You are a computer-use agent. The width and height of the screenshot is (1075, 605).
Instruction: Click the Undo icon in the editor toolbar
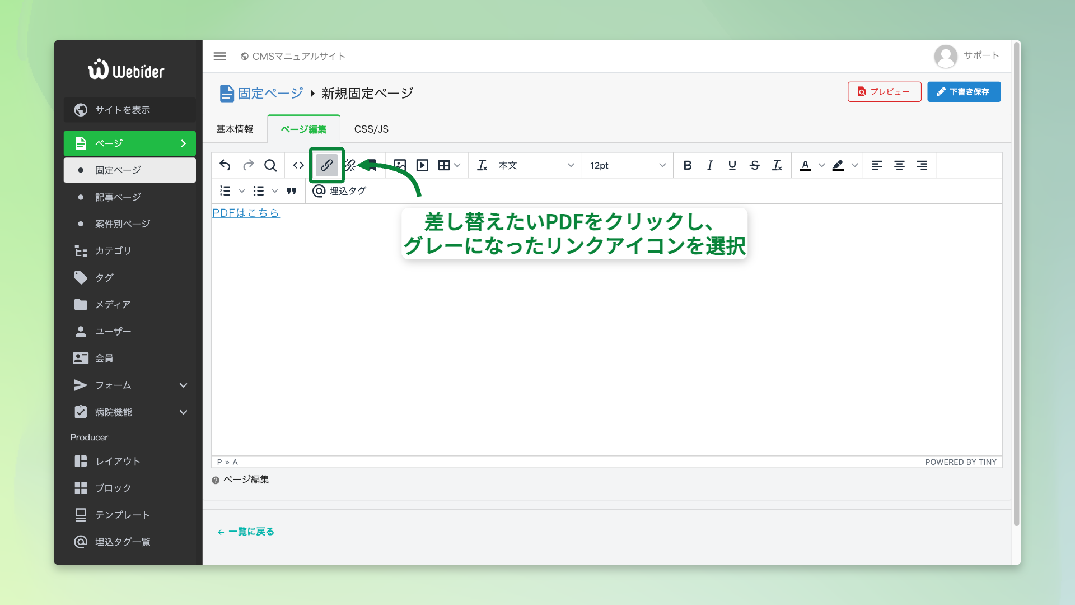[225, 165]
